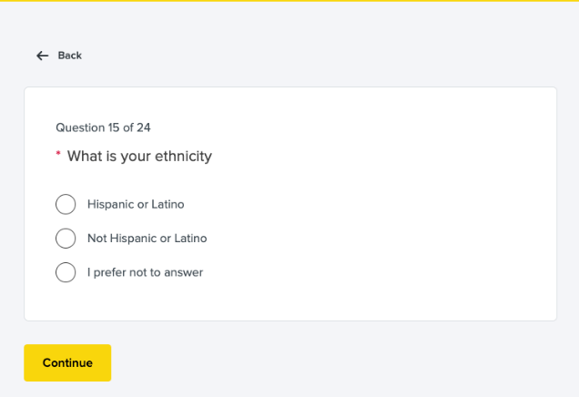Click the "Question 15 of 24" counter

click(x=103, y=127)
